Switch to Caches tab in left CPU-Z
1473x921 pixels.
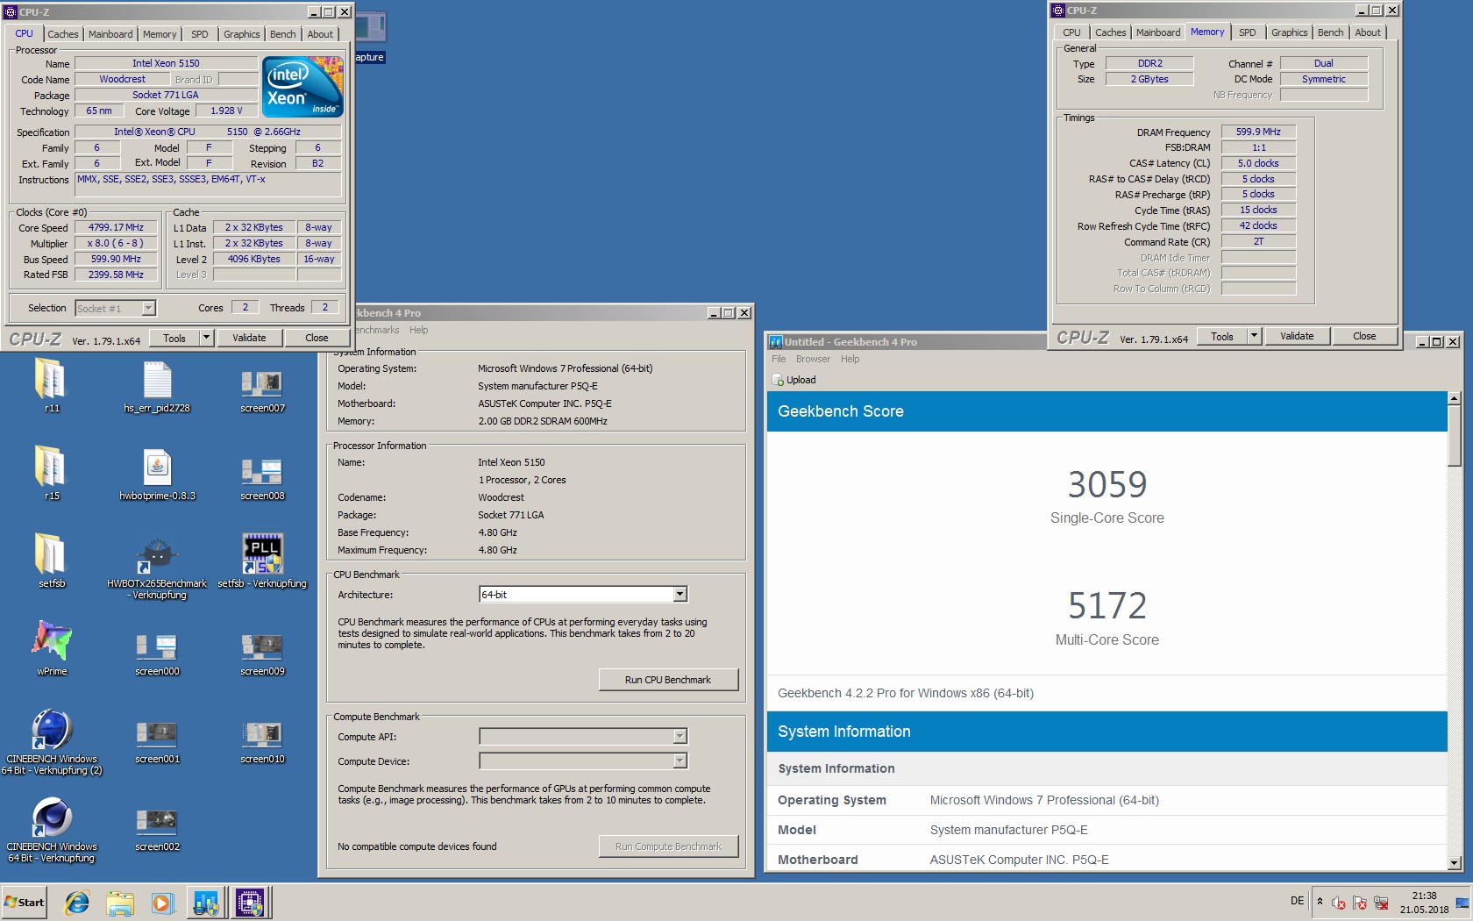pyautogui.click(x=63, y=34)
